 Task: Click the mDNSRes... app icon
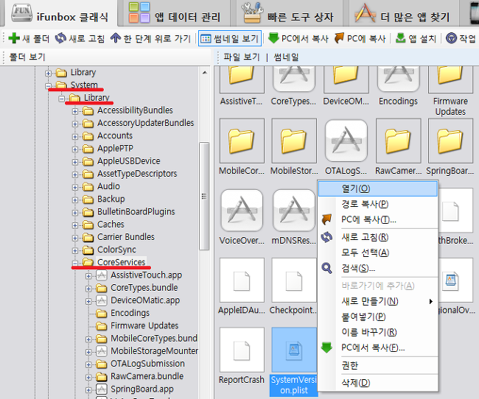click(x=294, y=211)
